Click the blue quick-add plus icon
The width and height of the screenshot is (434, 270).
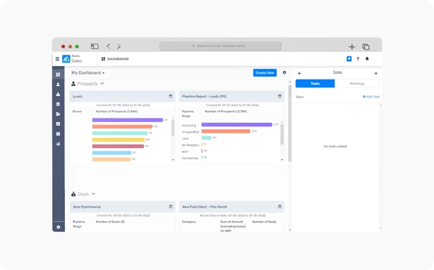point(349,59)
